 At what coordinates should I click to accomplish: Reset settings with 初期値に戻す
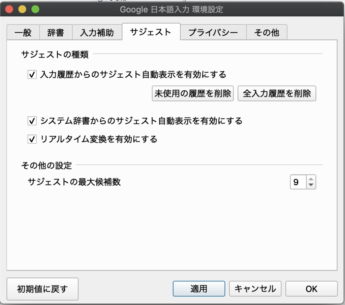(42, 289)
